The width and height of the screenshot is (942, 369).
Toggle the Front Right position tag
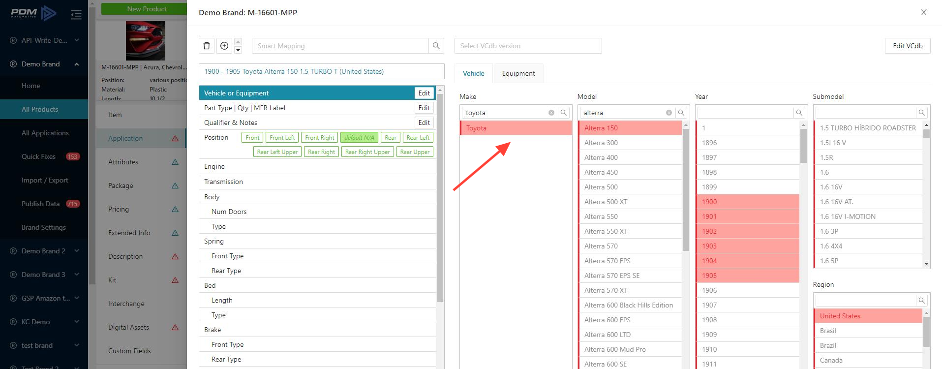[320, 138]
